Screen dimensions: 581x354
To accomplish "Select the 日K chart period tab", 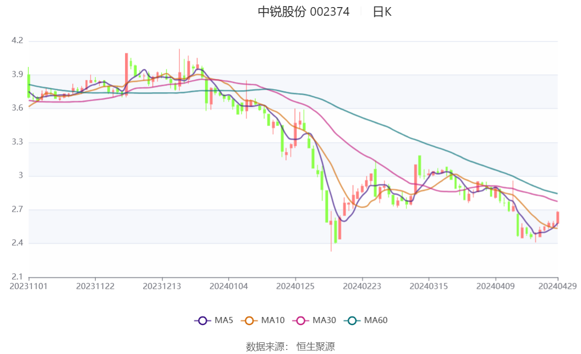I will pyautogui.click(x=382, y=12).
